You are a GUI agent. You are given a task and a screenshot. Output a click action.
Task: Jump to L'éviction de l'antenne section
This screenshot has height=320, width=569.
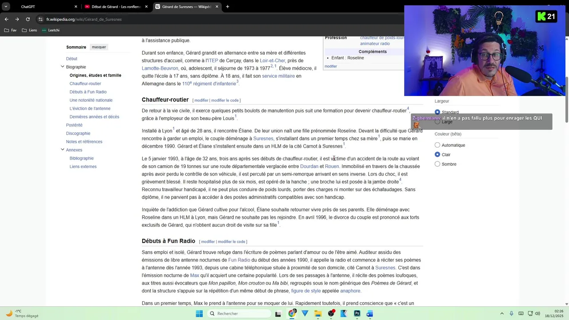(x=90, y=108)
